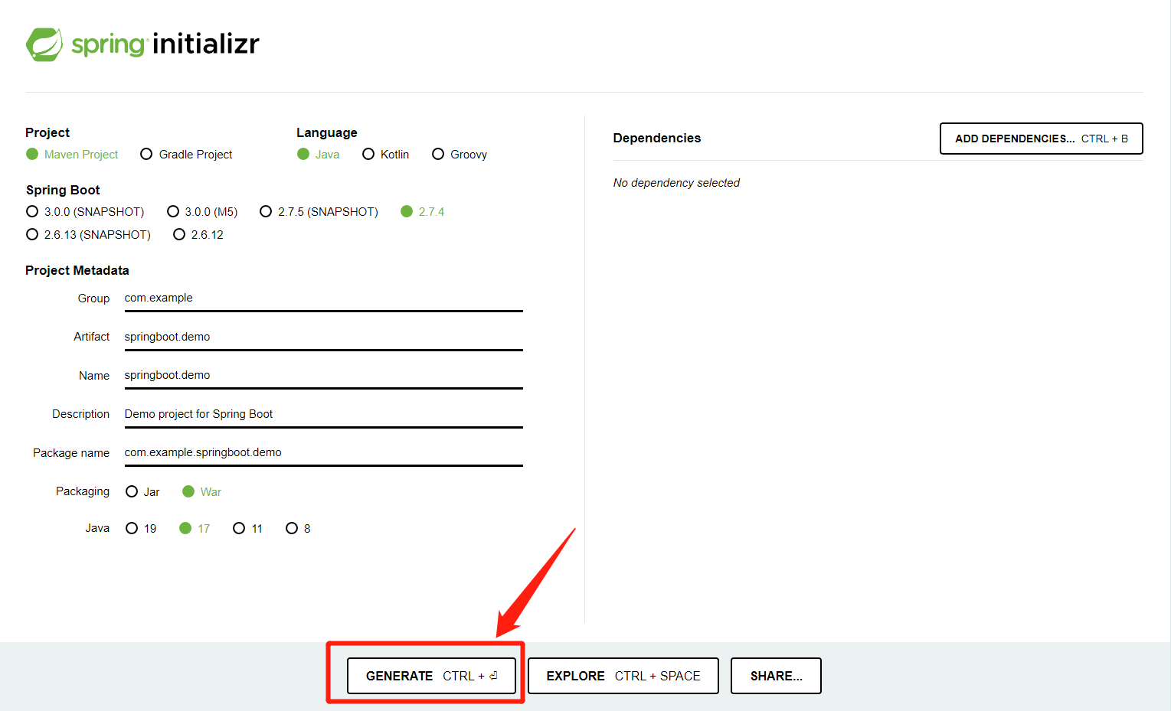Select Spring Boot 2.7.4 version
The width and height of the screenshot is (1171, 711).
click(x=422, y=212)
